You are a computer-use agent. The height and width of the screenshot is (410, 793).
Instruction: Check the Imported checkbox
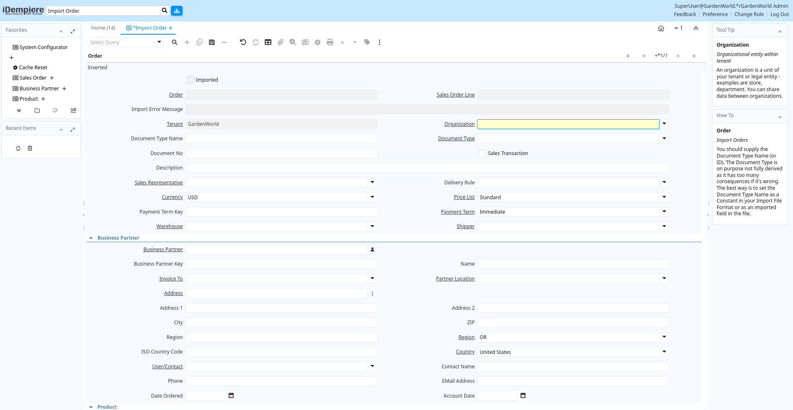[x=191, y=80]
